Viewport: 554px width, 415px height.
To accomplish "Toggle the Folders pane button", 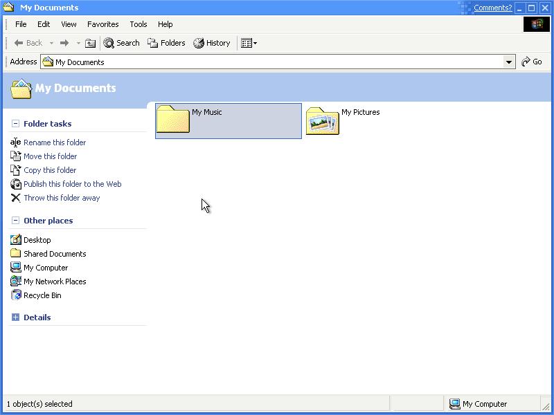I will tap(166, 43).
